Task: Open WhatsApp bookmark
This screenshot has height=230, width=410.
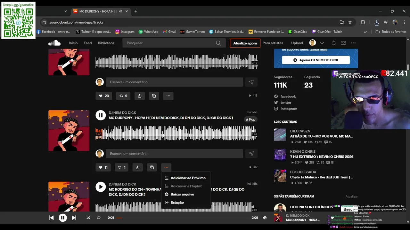Action: [148, 32]
